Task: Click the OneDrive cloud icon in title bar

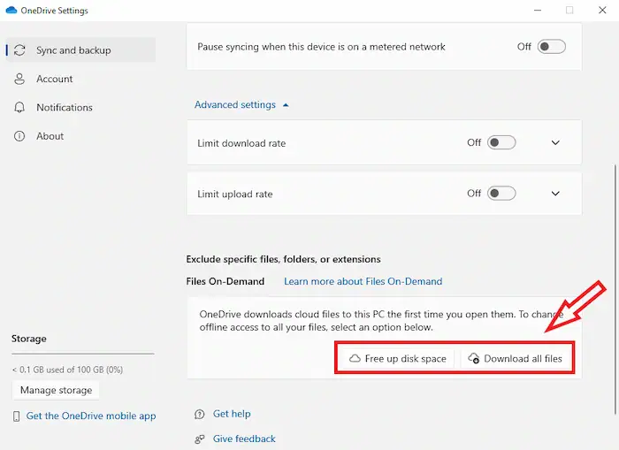Action: click(x=11, y=11)
